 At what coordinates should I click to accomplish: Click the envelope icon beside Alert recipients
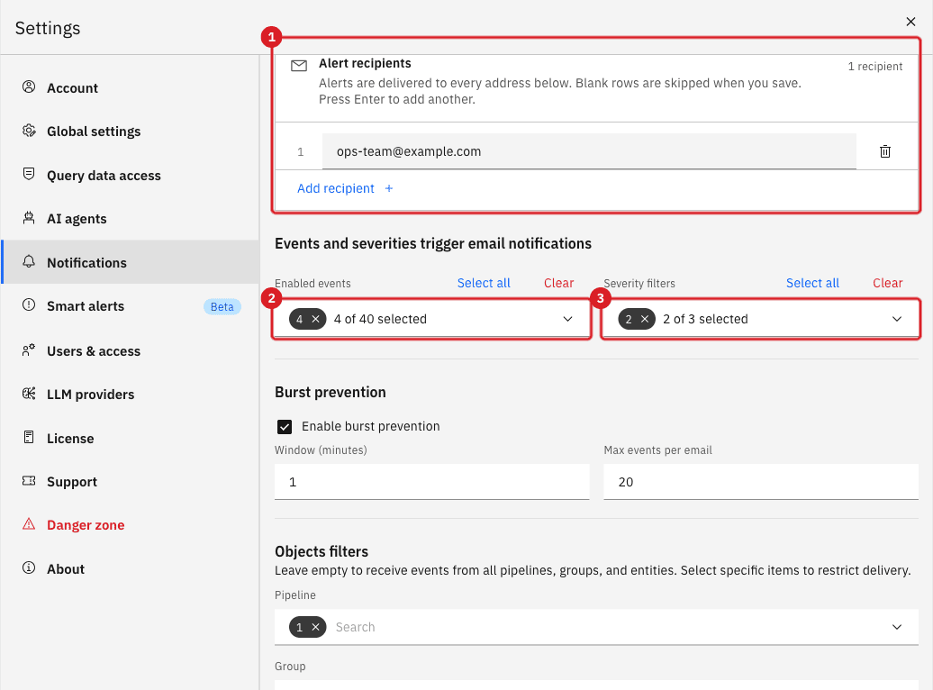[x=299, y=66]
